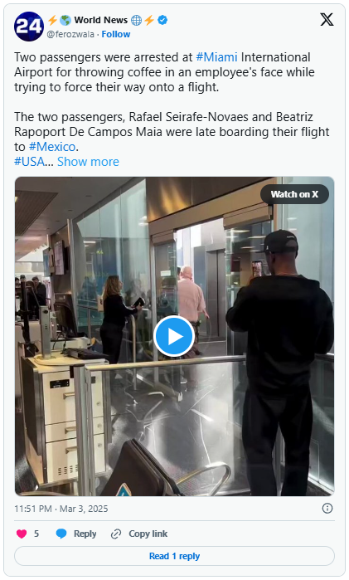The image size is (349, 580).
Task: Click the Copy link text
Action: point(148,534)
